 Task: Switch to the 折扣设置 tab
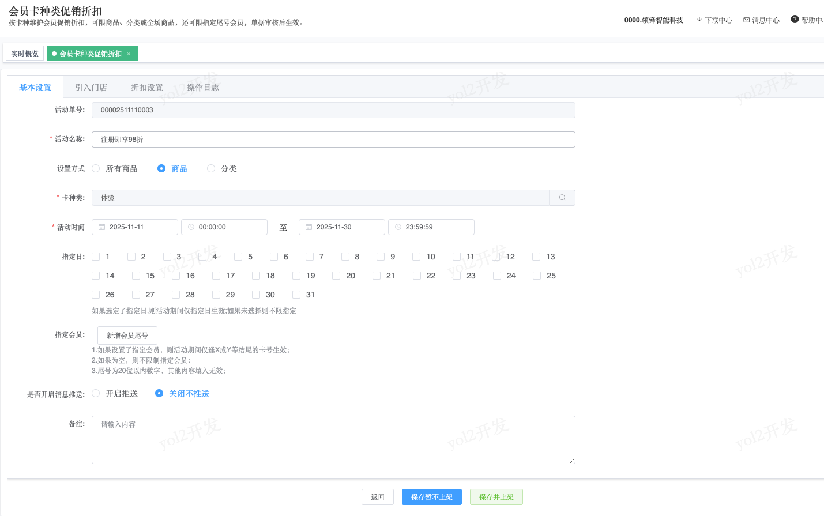[147, 88]
